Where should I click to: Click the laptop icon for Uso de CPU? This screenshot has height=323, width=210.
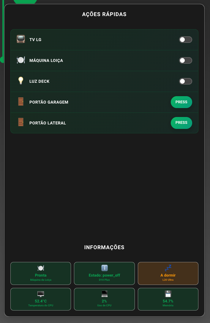pos(105,294)
